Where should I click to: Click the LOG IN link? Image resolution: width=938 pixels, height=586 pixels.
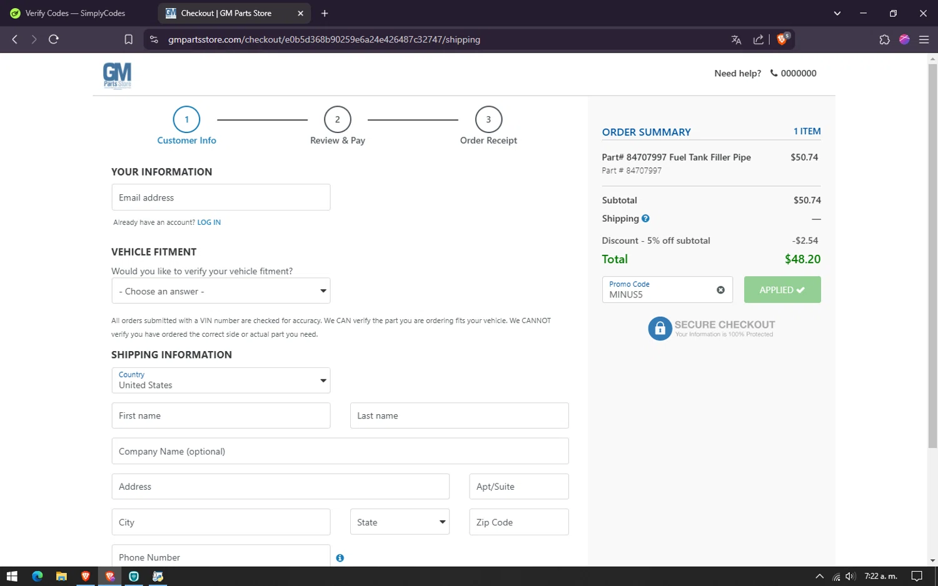[x=209, y=222]
